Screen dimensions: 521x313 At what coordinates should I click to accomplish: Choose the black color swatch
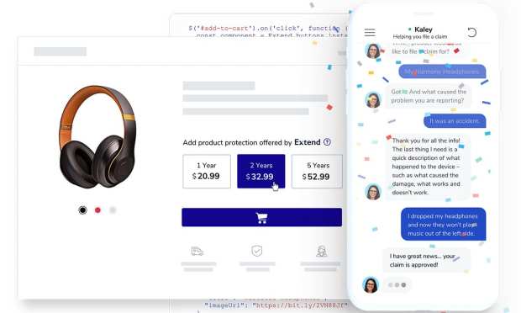point(82,210)
